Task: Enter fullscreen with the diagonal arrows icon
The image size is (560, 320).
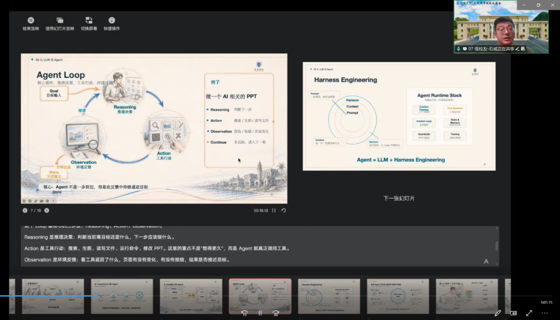Action: click(x=529, y=313)
